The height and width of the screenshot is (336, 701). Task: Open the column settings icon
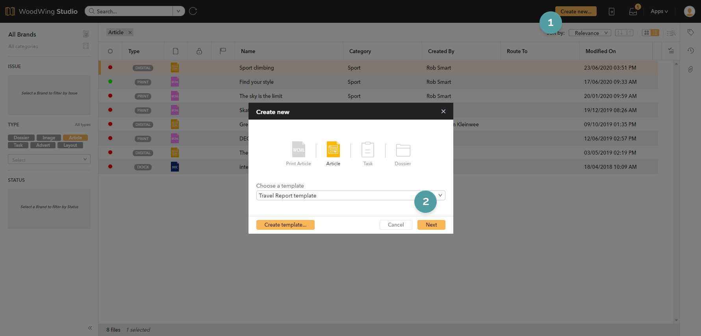coord(671,51)
